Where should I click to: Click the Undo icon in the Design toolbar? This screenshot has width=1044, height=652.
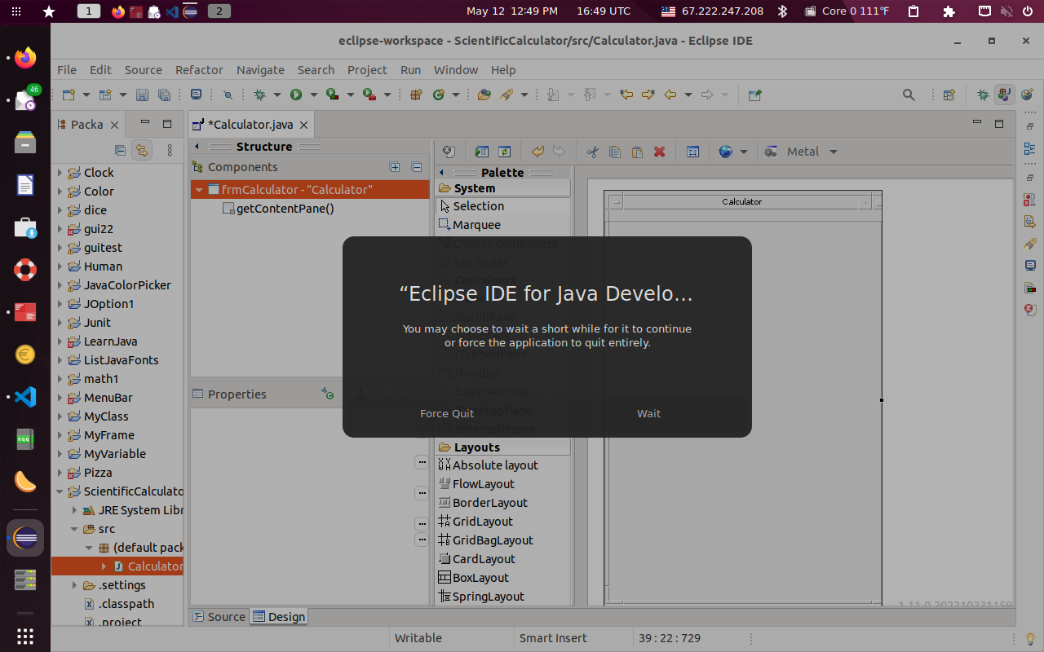click(537, 152)
